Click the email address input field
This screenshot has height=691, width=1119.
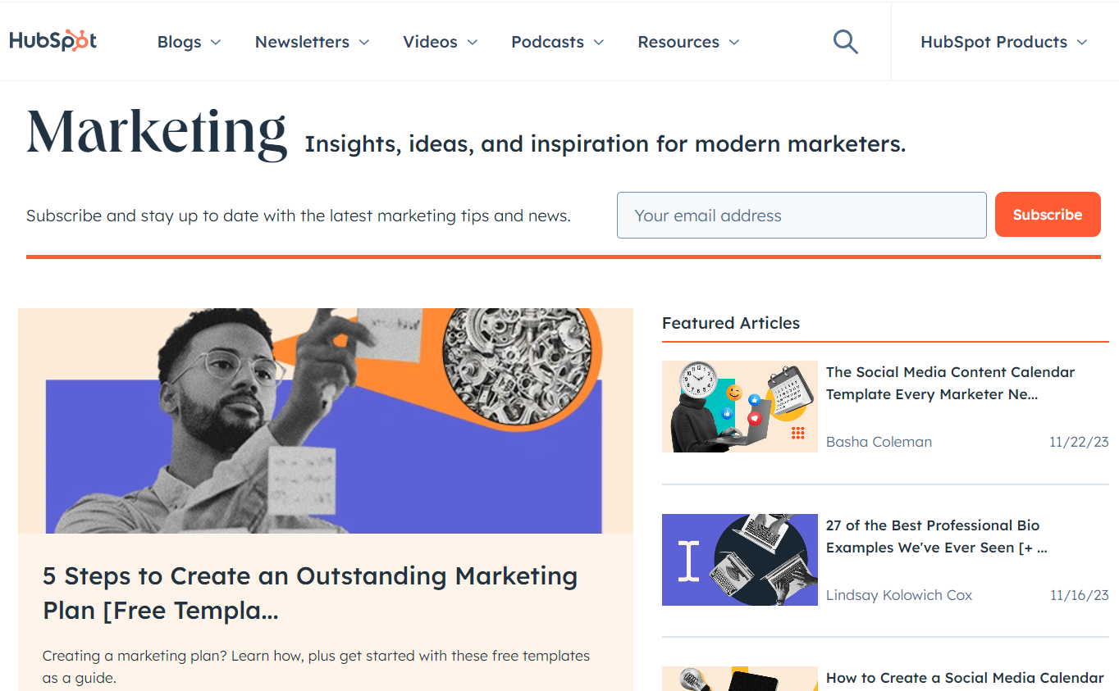point(801,216)
